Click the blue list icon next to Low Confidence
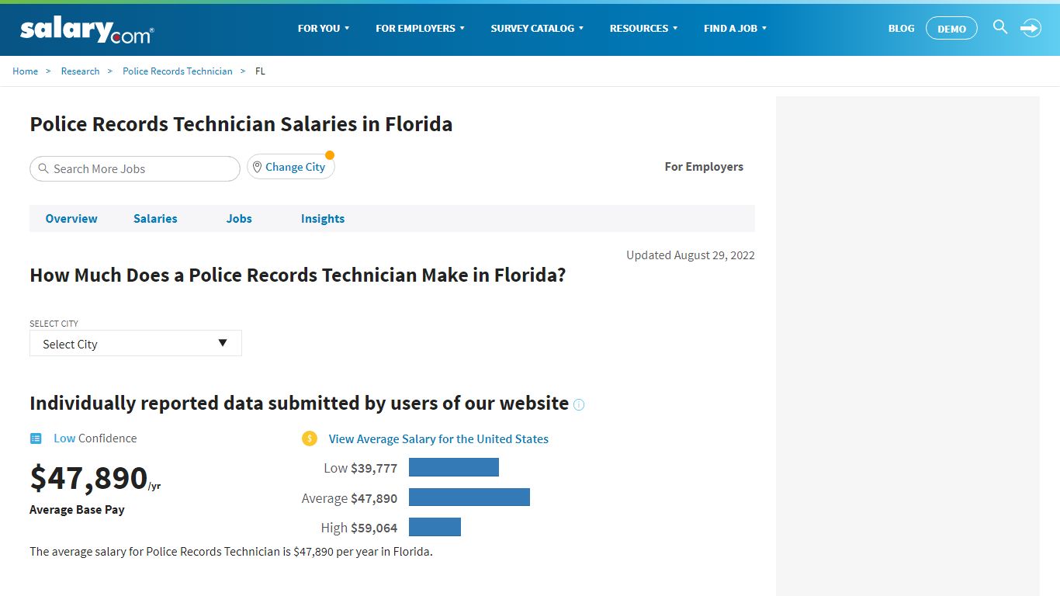Image resolution: width=1060 pixels, height=596 pixels. (36, 438)
